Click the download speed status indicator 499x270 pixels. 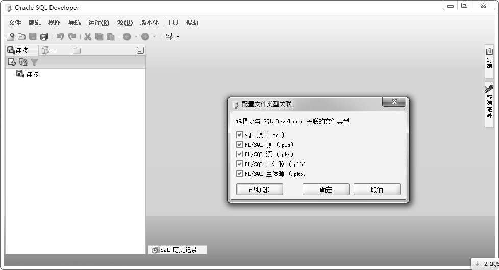(x=485, y=264)
